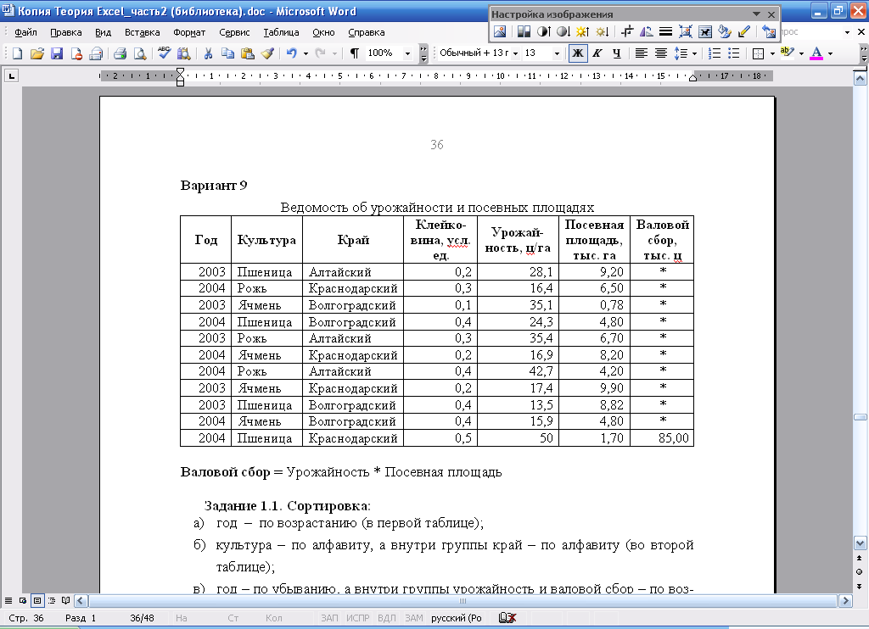Switch to Reading layout view
The width and height of the screenshot is (869, 629).
(x=66, y=600)
